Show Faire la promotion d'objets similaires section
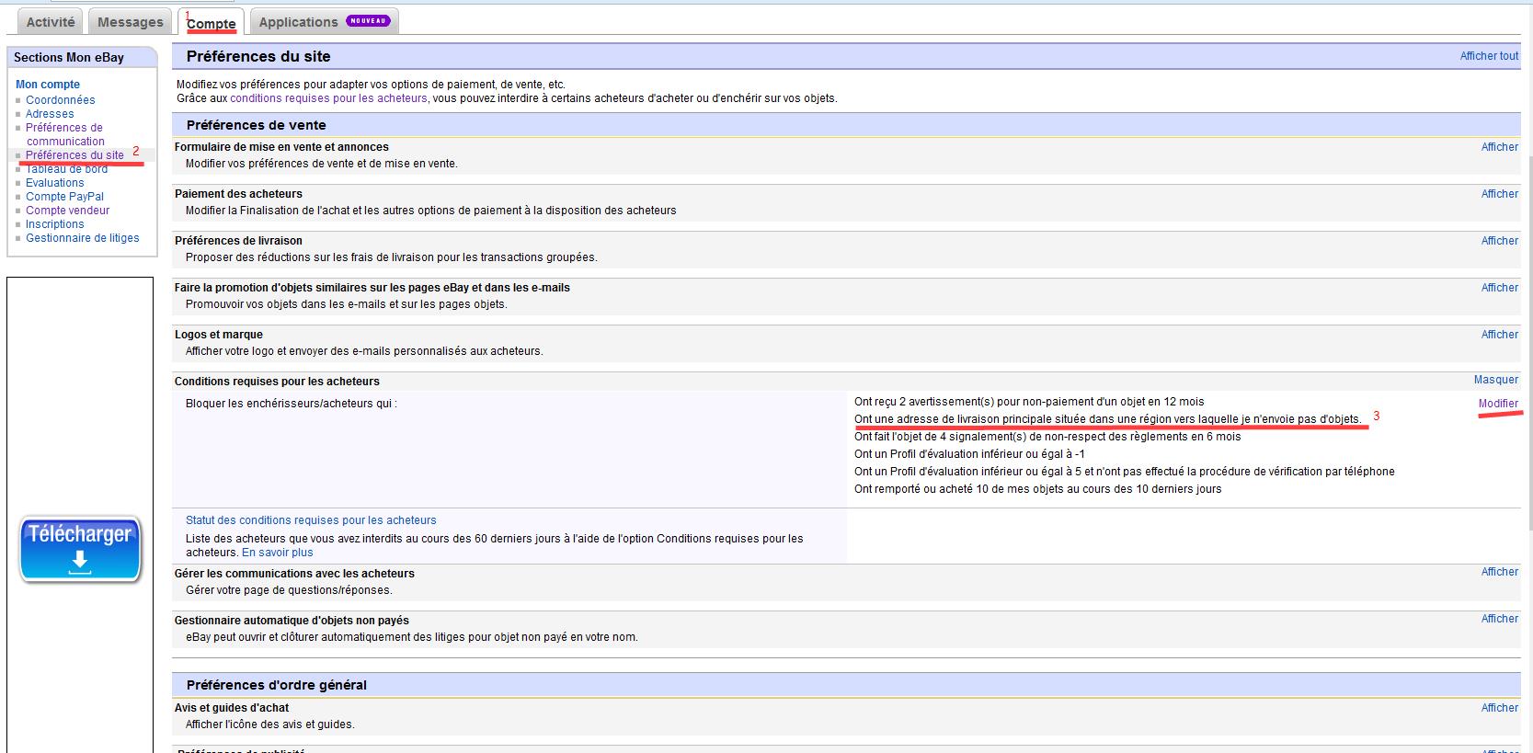Viewport: 1533px width, 753px height. [x=1499, y=288]
